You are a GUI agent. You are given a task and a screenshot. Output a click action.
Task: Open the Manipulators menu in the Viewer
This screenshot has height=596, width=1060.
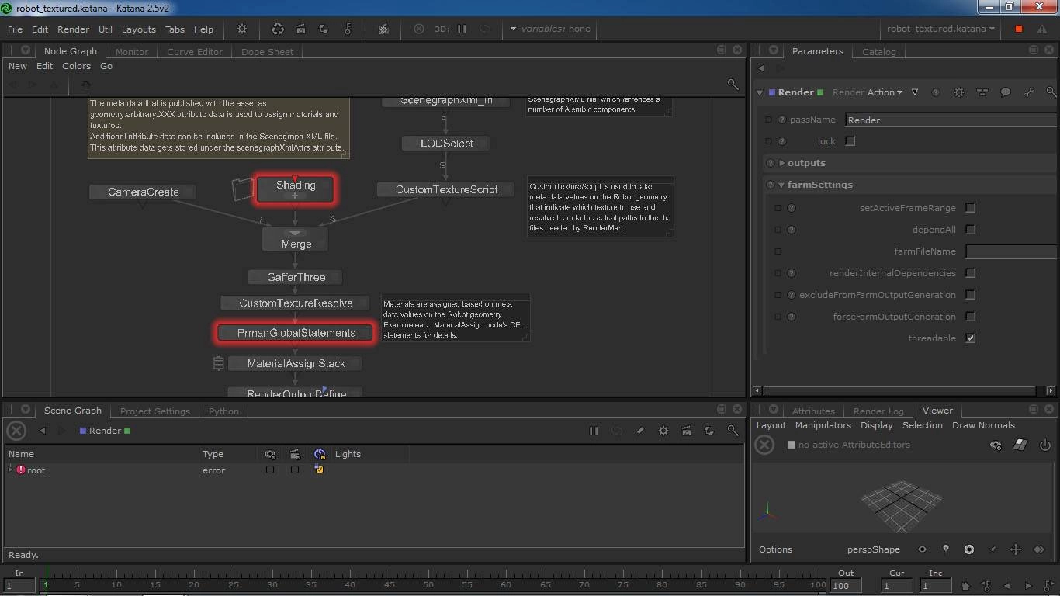(x=823, y=425)
